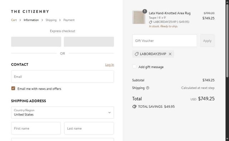Check the Add gift message box
The height and width of the screenshot is (141, 229).
point(134,67)
